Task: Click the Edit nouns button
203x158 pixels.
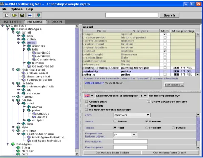Action: pyautogui.click(x=174, y=85)
